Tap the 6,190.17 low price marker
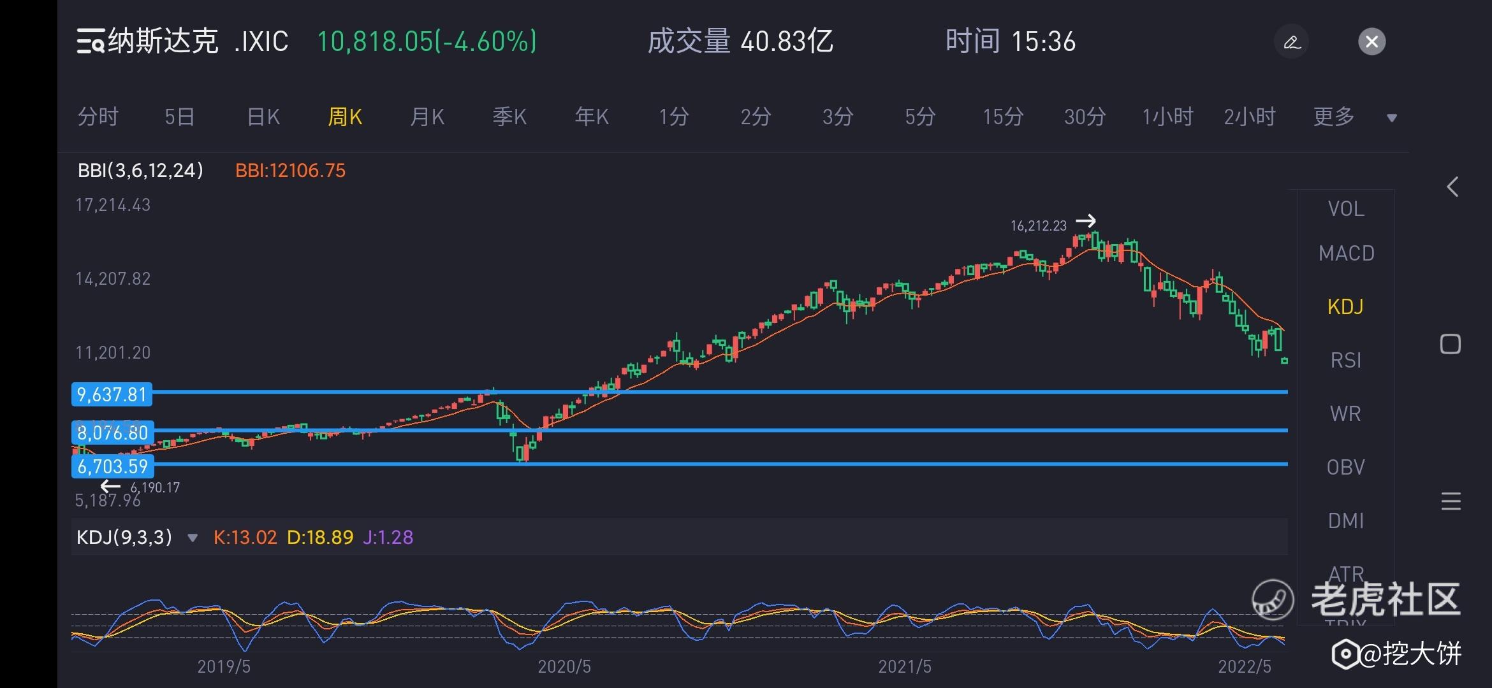Screen dimensions: 1492x688 pyautogui.click(x=155, y=487)
